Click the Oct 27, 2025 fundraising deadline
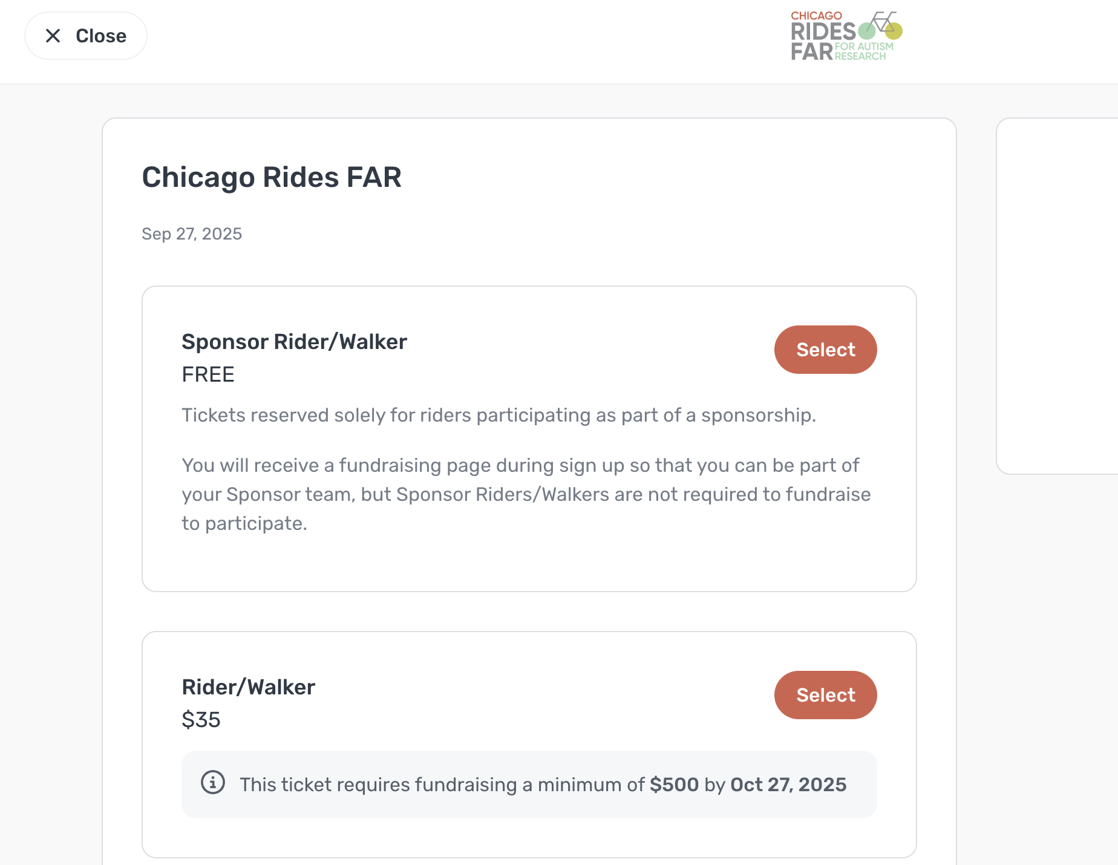1118x865 pixels. pyautogui.click(x=788, y=785)
